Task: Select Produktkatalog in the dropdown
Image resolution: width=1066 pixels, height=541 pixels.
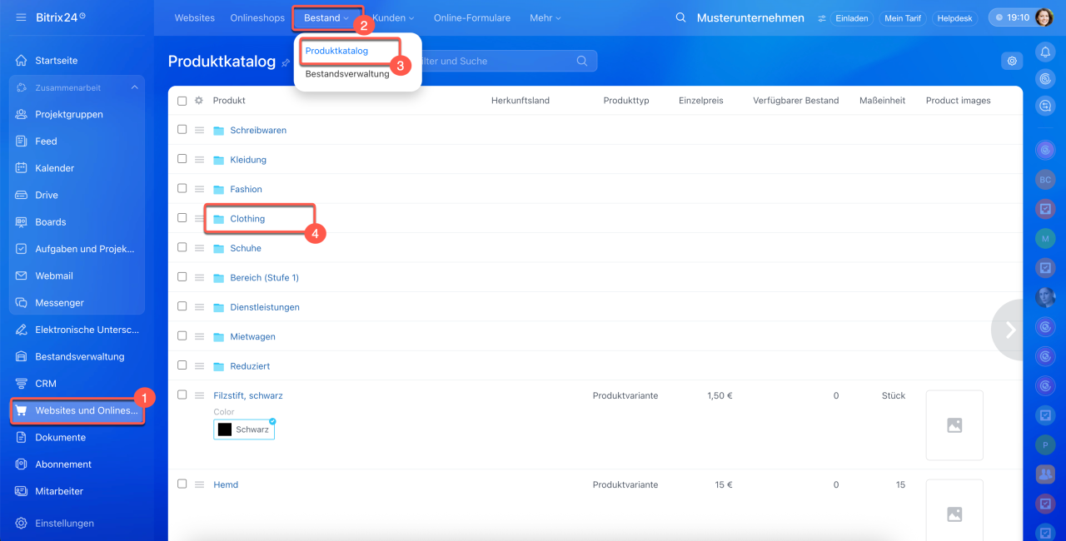Action: click(x=336, y=51)
